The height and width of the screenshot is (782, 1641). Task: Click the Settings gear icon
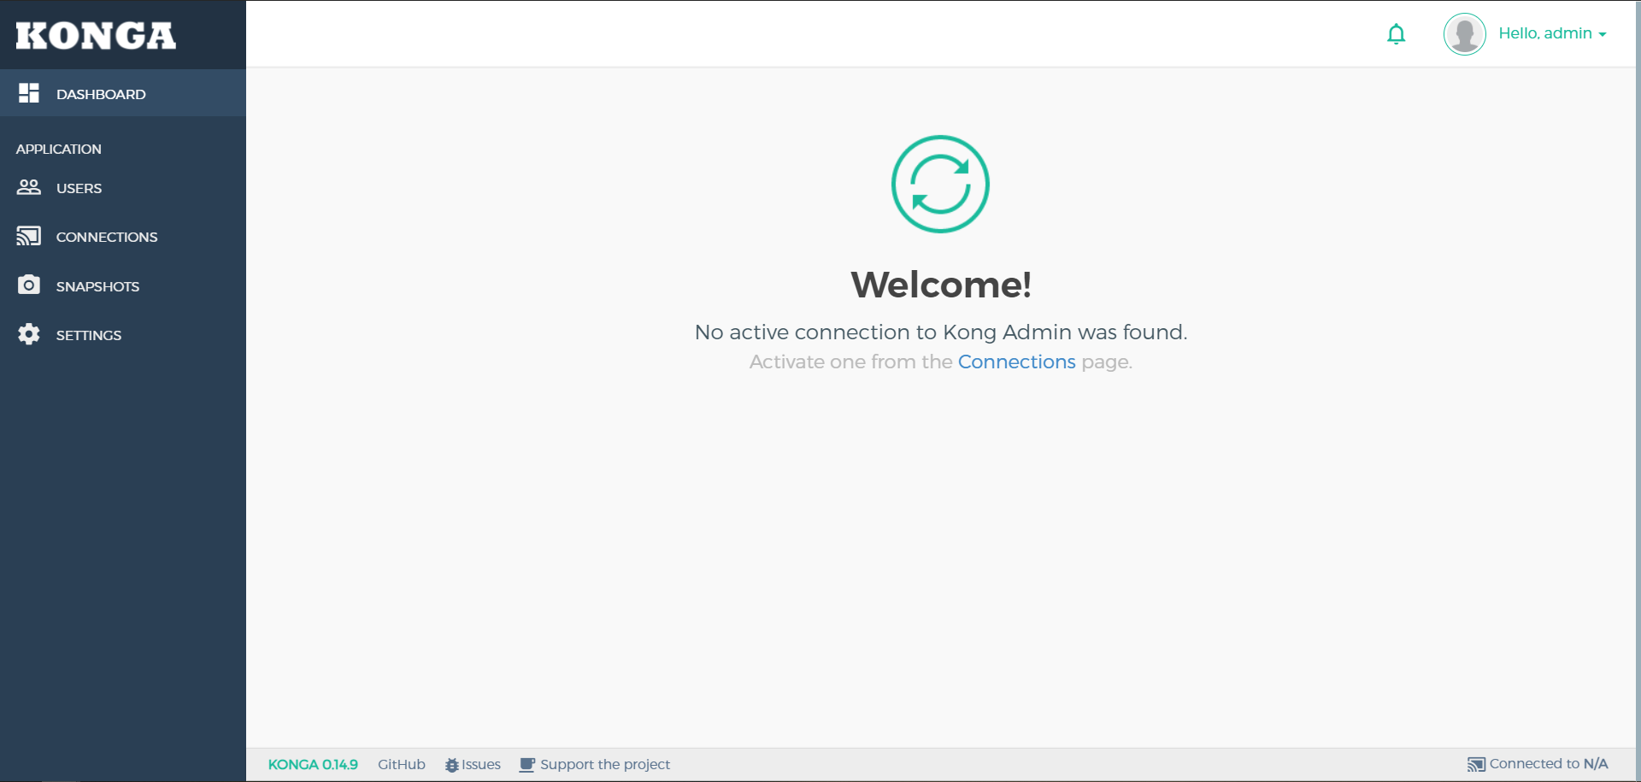[29, 334]
